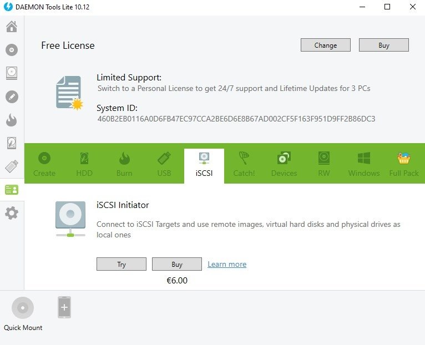Switch to the Burn feature tab
The image size is (425, 345).
click(x=124, y=165)
